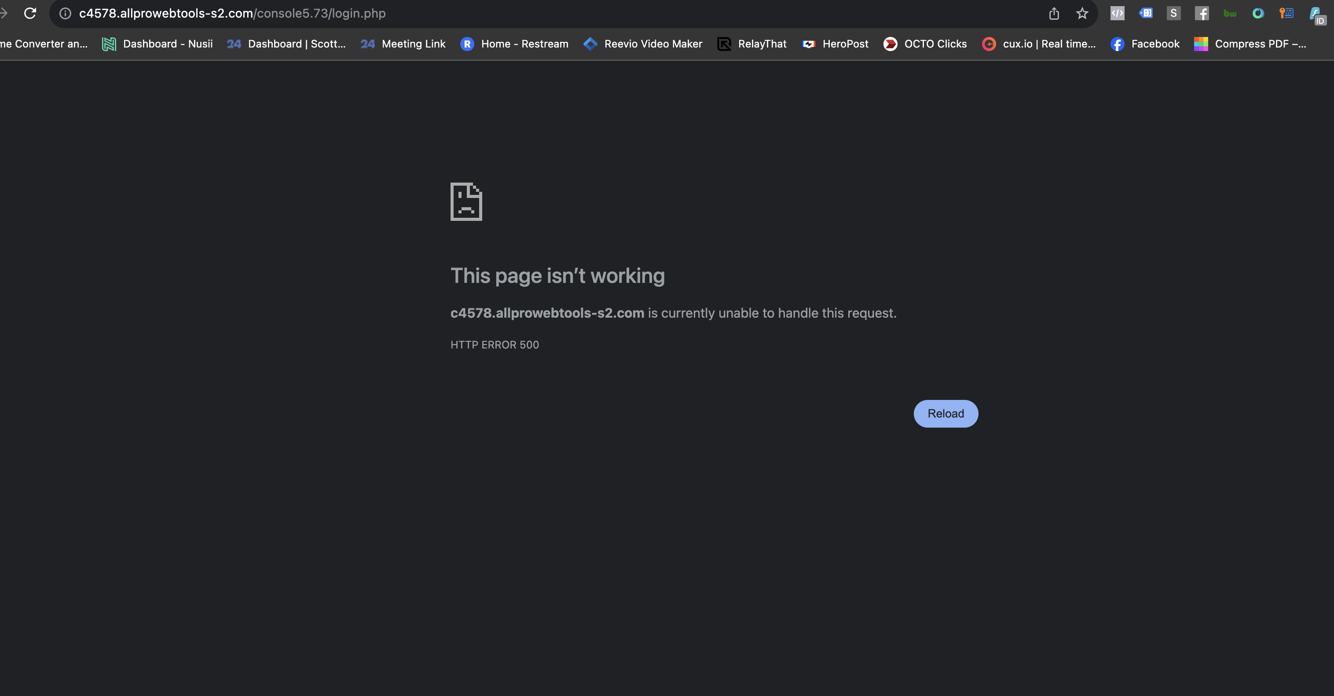View site information icon in address bar
1334x696 pixels.
point(65,14)
